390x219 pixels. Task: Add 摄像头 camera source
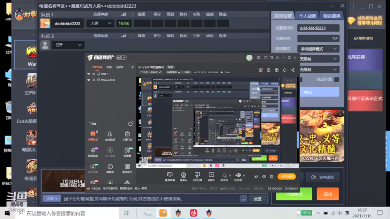184,177
